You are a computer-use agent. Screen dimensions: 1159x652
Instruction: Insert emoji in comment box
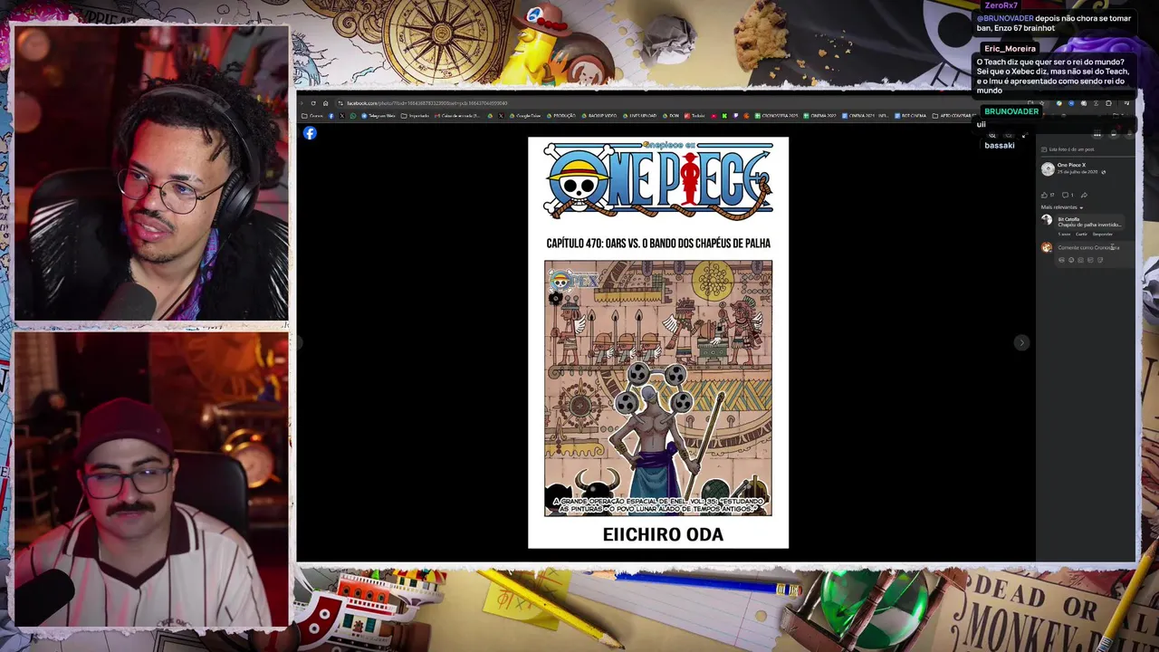coord(1071,260)
